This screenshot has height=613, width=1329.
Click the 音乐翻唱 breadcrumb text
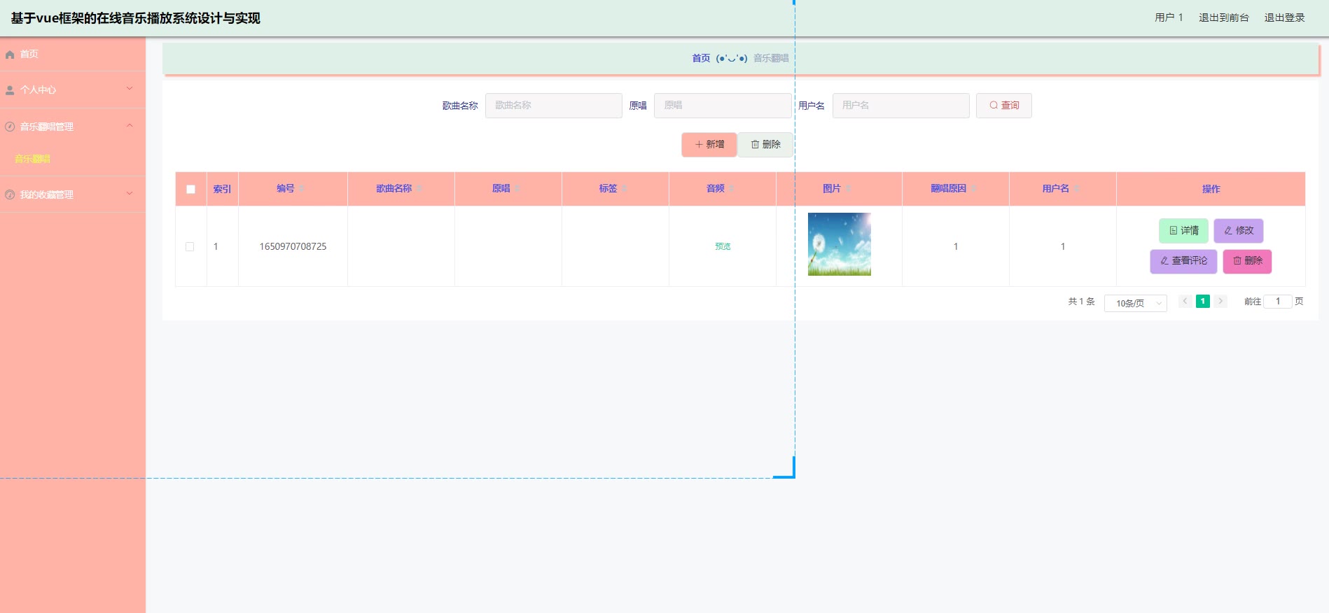(x=771, y=58)
